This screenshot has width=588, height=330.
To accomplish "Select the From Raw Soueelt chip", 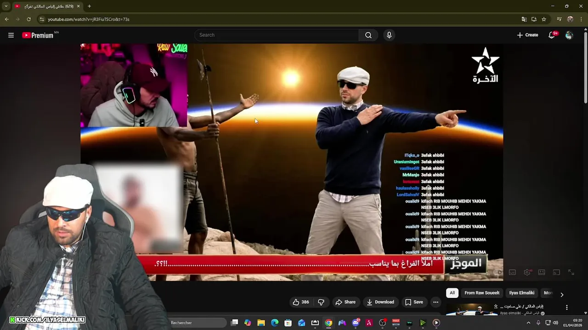I will pos(482,293).
